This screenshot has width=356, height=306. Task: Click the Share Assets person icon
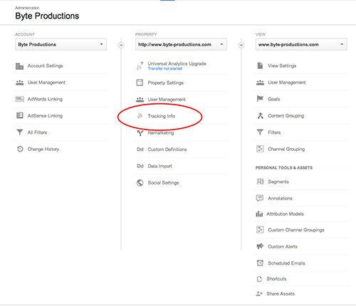click(x=259, y=294)
